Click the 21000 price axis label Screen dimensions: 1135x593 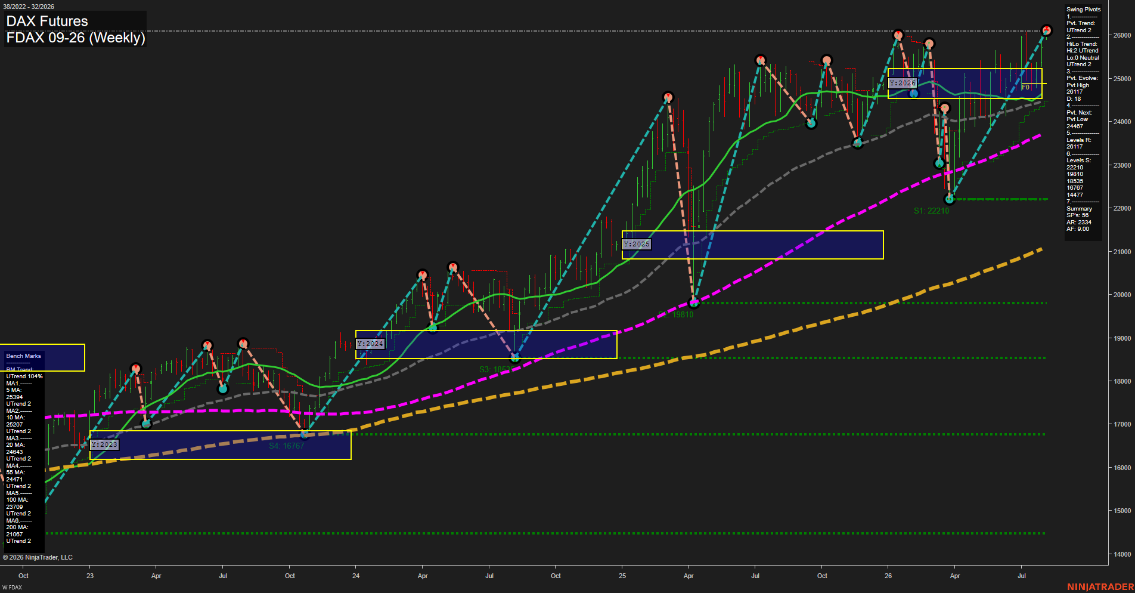pyautogui.click(x=1122, y=252)
